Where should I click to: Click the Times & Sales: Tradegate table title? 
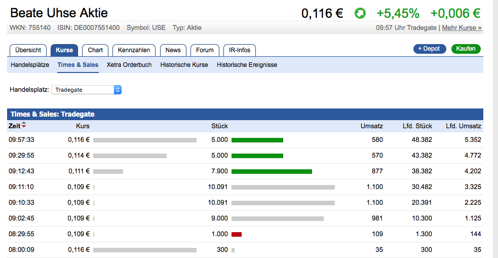tap(52, 114)
